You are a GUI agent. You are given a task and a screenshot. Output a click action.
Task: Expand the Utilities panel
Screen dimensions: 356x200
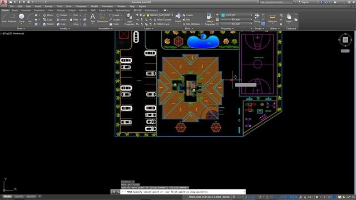274,28
